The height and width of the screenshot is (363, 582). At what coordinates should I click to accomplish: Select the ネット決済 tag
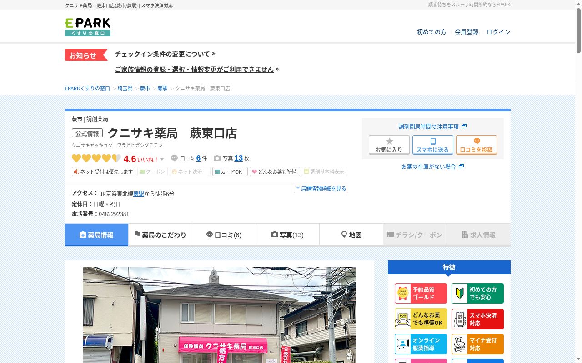190,172
